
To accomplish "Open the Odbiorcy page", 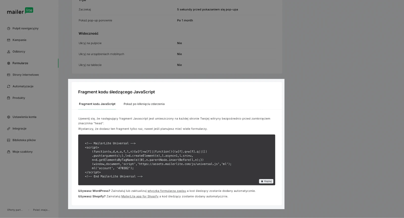I will click(x=19, y=52).
